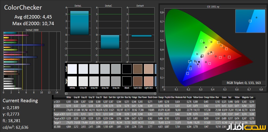
Task: Click the '103,197' Y cell for Light Skin
Action: tap(120, 110)
